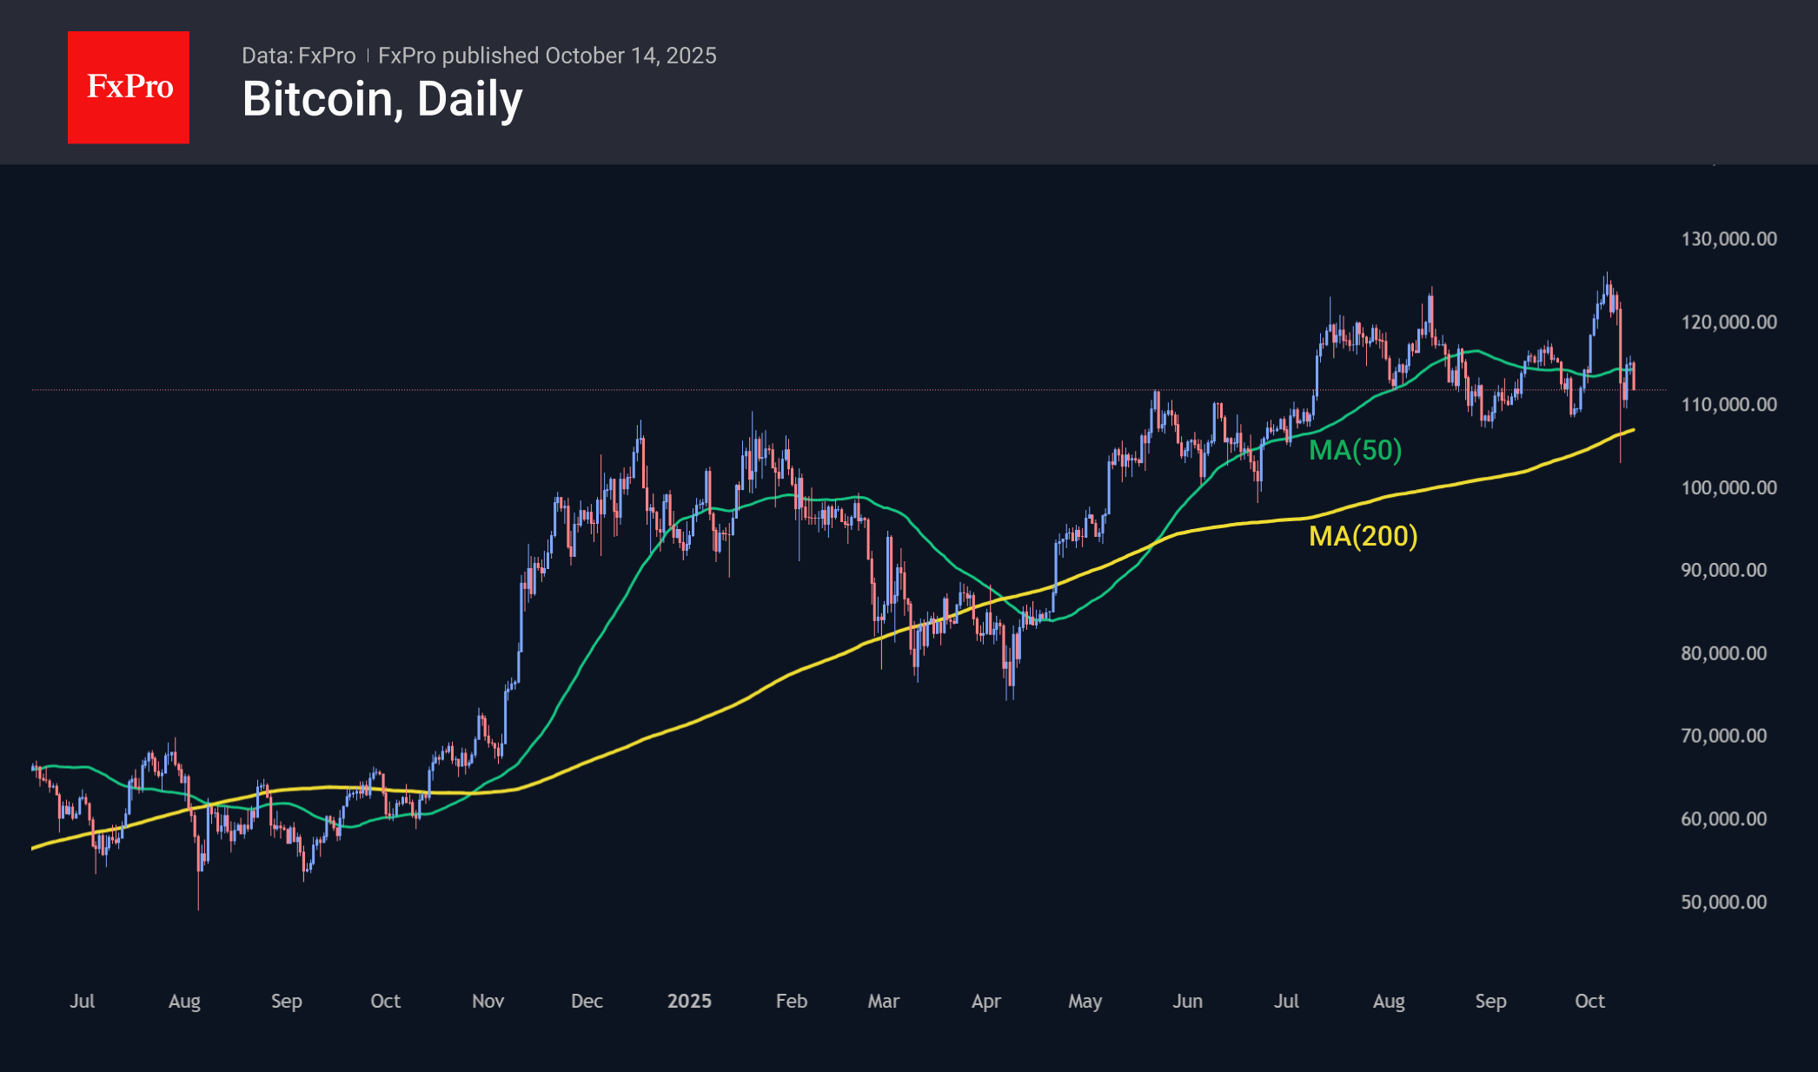
Task: Select the Oct label on the time axis
Action: coord(1589,1002)
